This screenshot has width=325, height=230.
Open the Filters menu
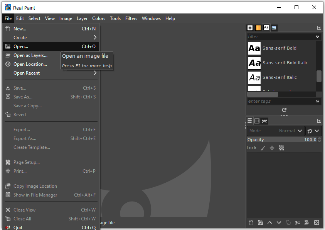click(x=131, y=18)
